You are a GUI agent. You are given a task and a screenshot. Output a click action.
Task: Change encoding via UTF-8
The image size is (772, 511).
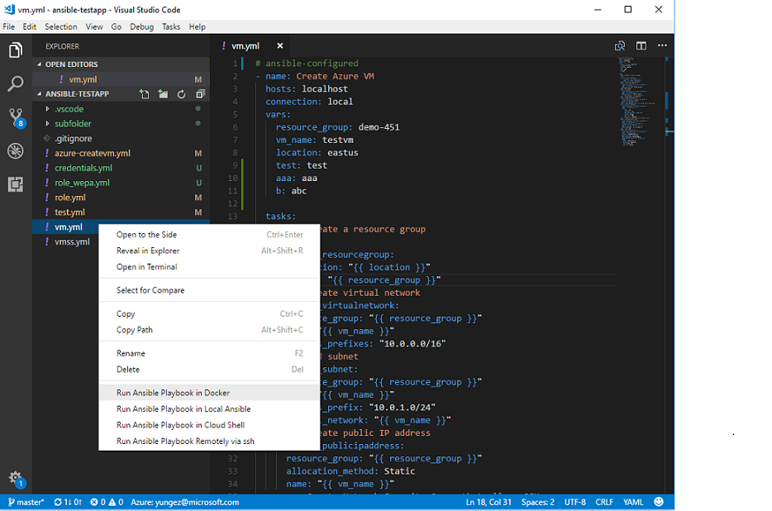574,502
